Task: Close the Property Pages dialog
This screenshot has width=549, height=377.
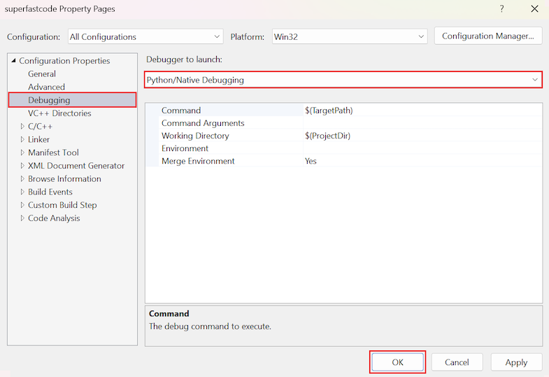Action: click(x=534, y=9)
